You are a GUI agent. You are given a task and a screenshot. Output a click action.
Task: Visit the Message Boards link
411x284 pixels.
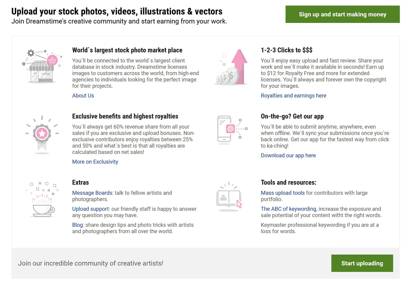pos(92,193)
